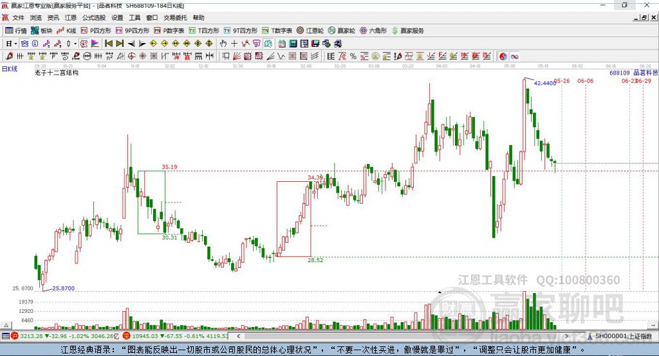Expand the candlestick style dropdown arrow
The width and height of the screenshot is (659, 356).
coord(75,44)
